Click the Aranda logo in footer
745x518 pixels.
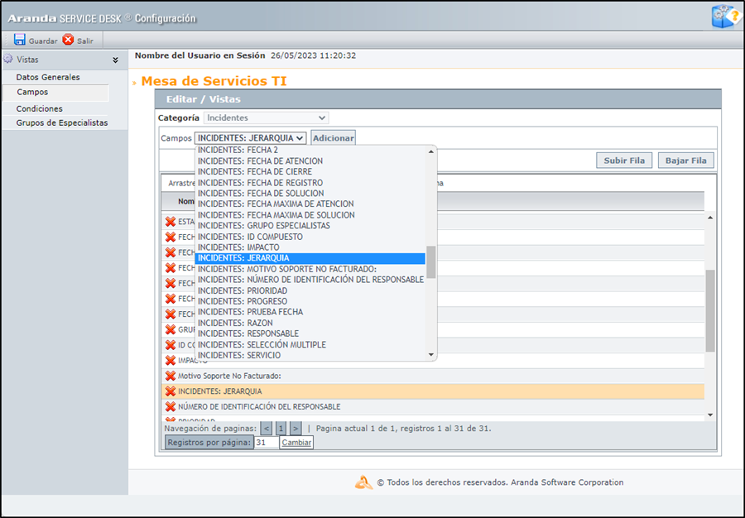coord(364,482)
